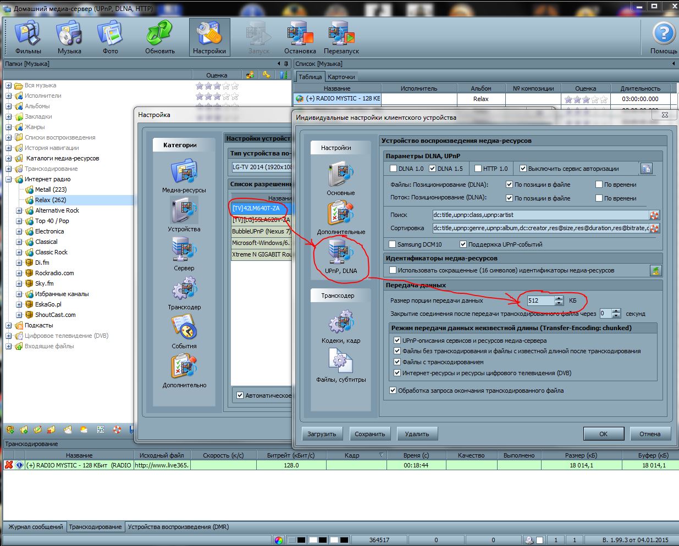Click the Перезапуск restart icon
The width and height of the screenshot is (679, 546).
point(341,36)
